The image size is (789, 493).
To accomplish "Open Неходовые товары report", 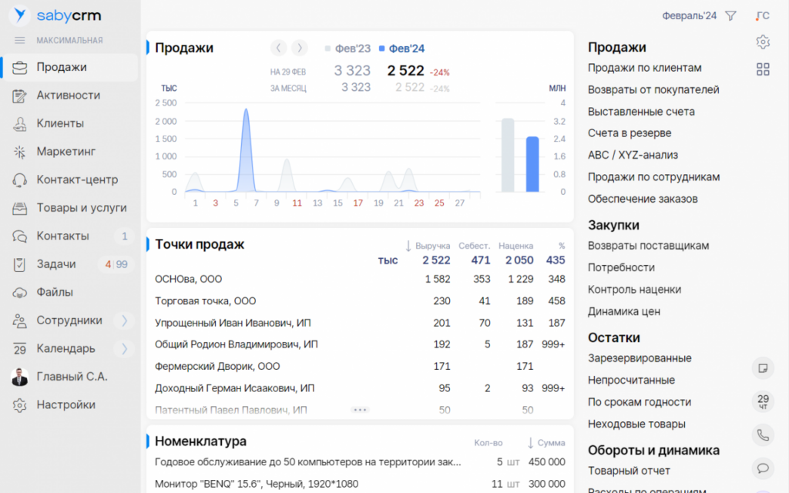I will point(636,424).
